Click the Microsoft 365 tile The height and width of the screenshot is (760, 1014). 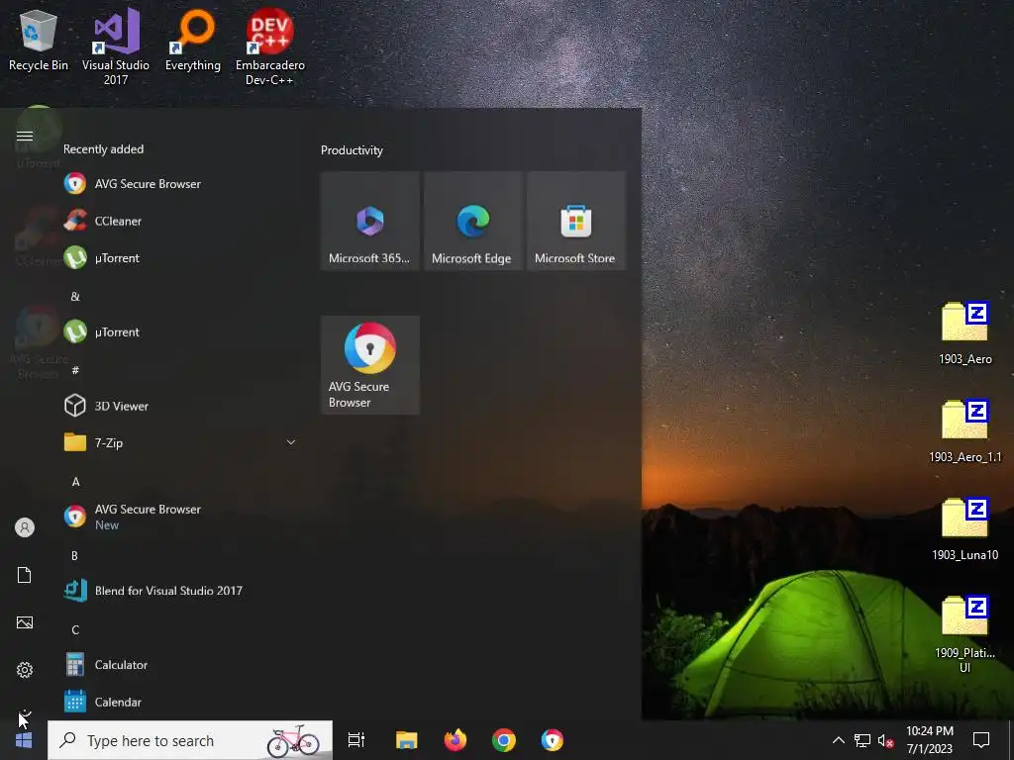click(370, 221)
